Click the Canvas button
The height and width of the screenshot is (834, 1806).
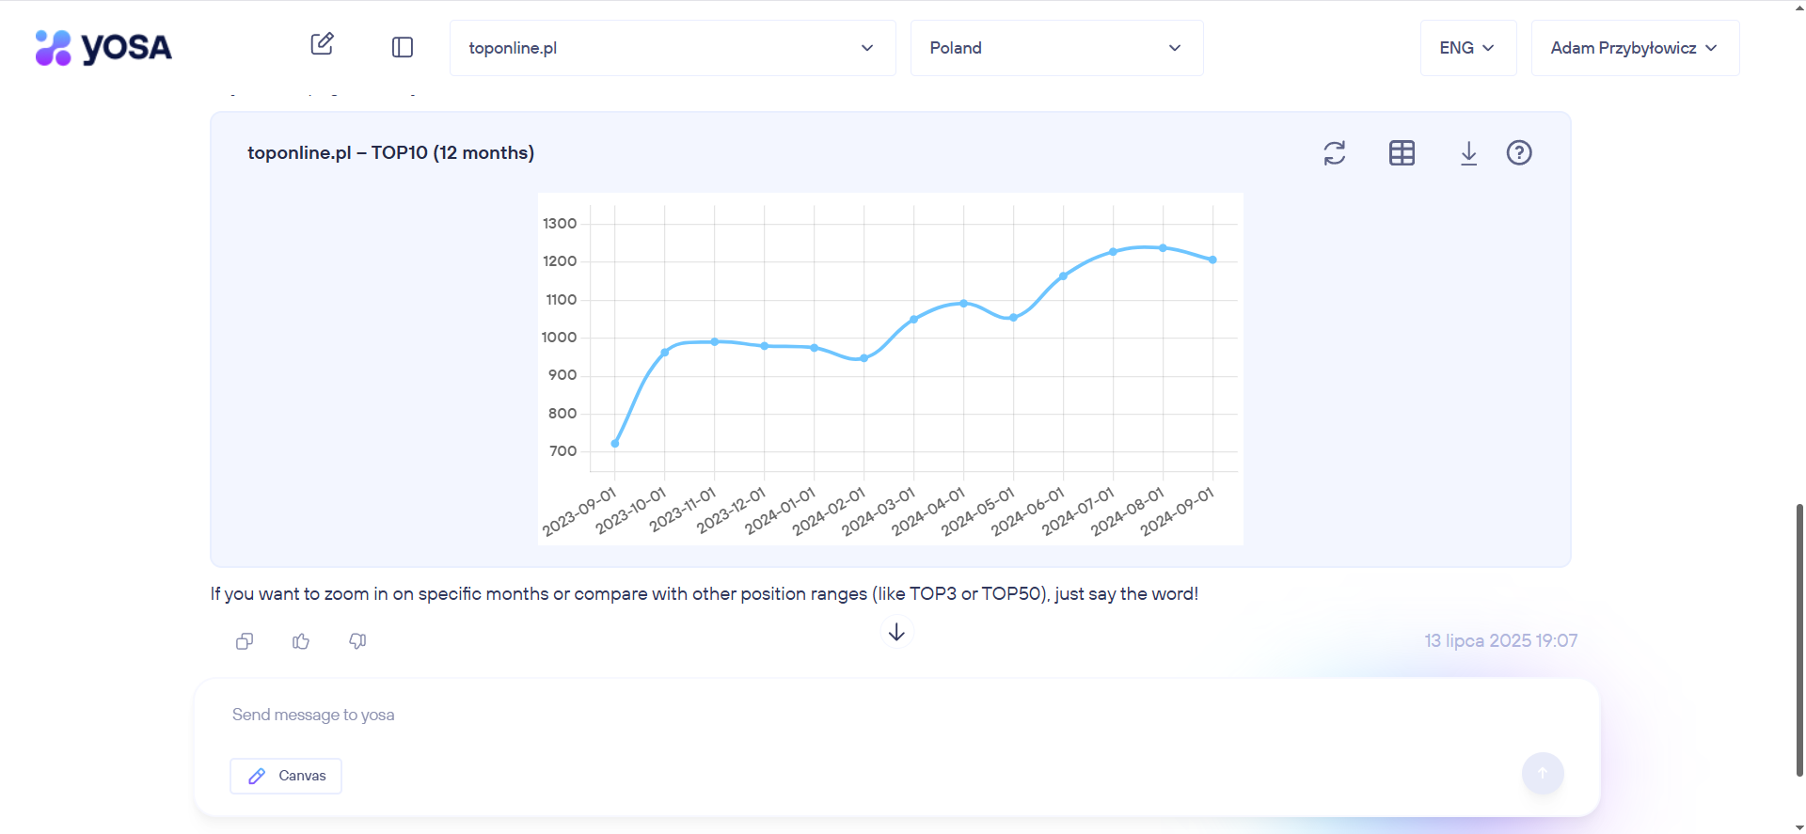click(286, 776)
